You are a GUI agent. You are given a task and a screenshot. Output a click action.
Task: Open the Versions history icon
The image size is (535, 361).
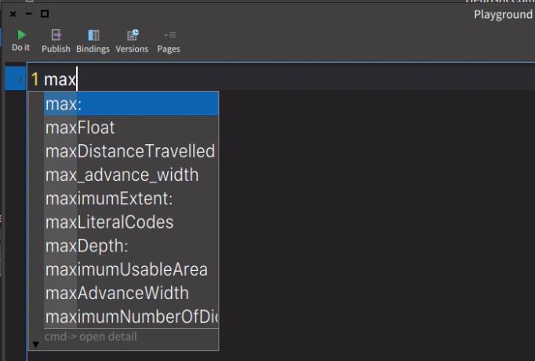(132, 42)
